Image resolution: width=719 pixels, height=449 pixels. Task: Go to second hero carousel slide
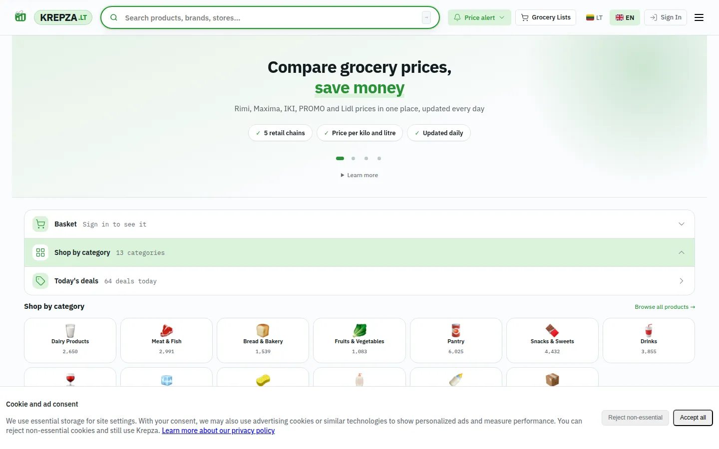click(x=353, y=158)
